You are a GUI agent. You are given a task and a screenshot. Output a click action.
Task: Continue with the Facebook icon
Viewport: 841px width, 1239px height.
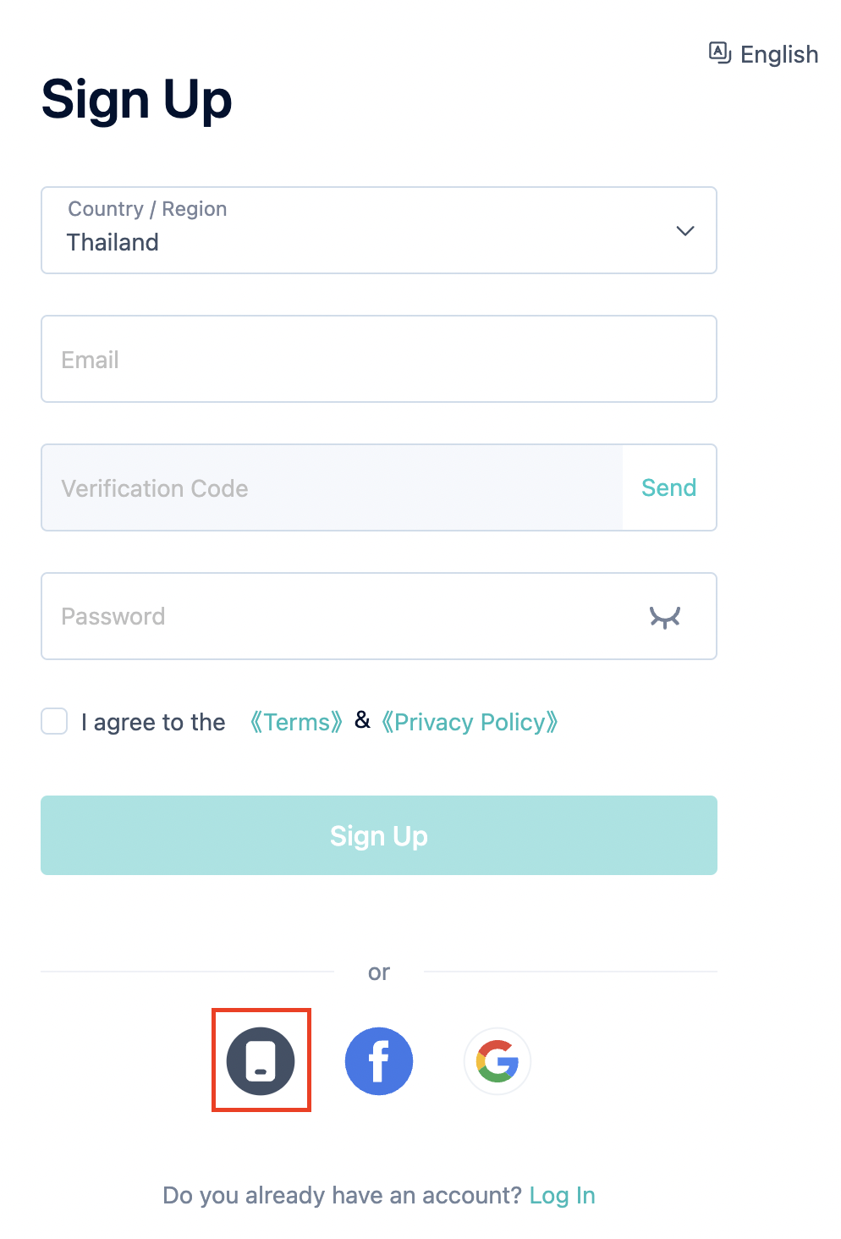click(x=379, y=1060)
